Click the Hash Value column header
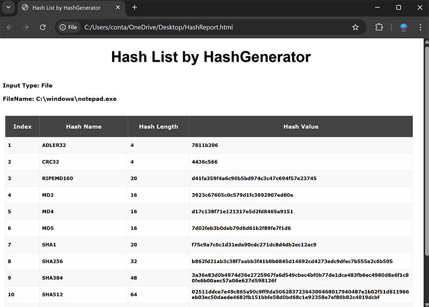This screenshot has height=307, width=429. (300, 127)
